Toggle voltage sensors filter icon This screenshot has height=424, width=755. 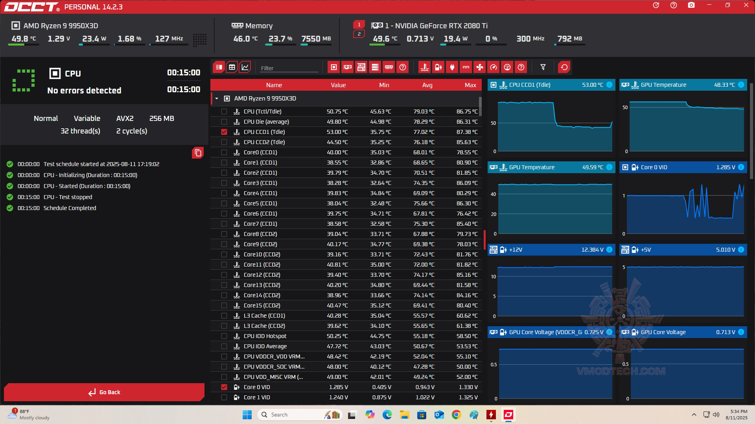coord(438,67)
